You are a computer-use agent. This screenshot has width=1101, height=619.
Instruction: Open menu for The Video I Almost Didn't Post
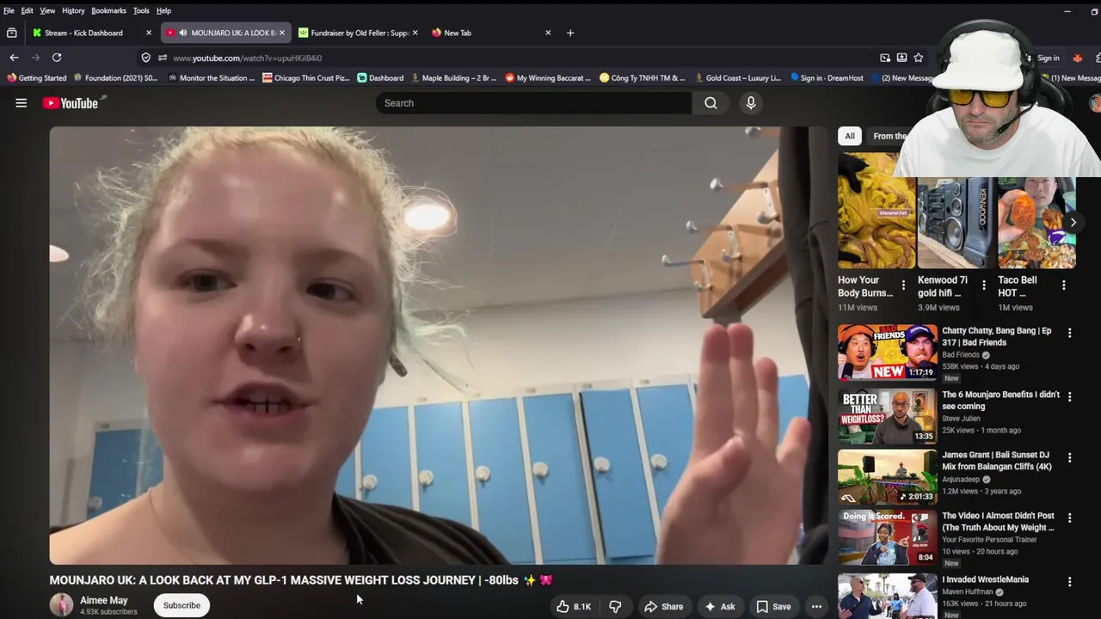(x=1070, y=518)
